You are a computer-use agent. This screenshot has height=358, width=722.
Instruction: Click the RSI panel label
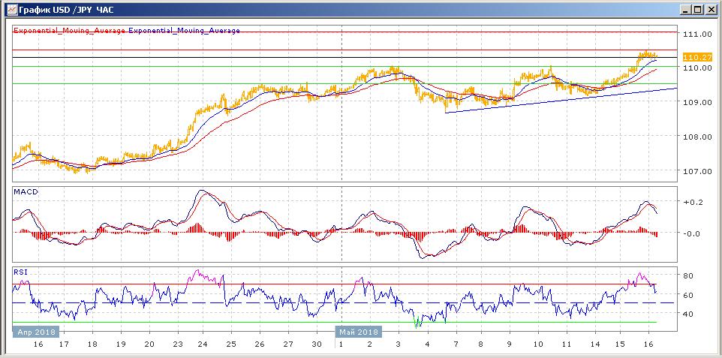(20, 272)
